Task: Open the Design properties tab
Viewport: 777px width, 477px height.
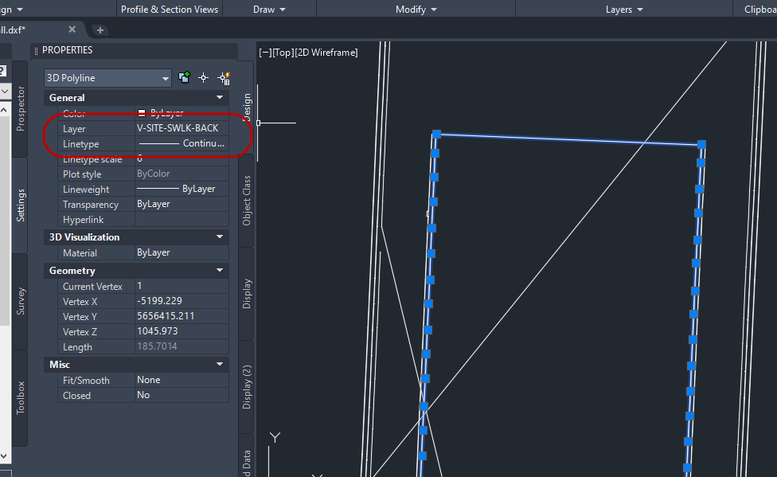Action: tap(247, 107)
